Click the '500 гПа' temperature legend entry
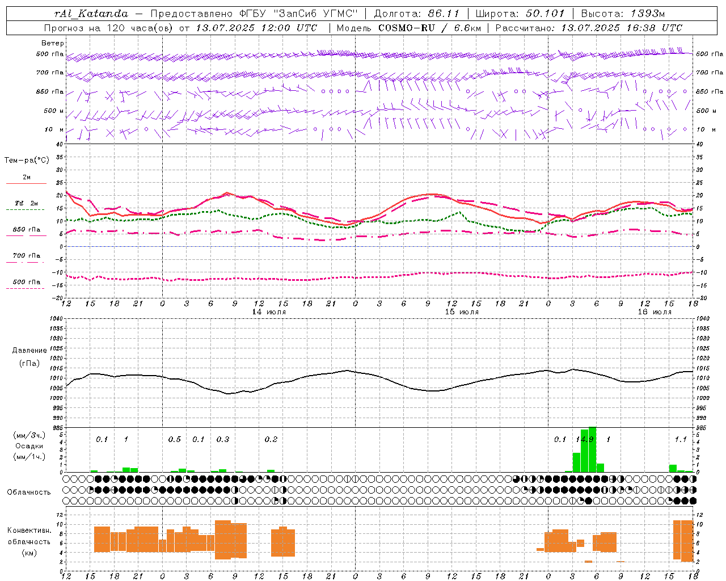 tap(27, 282)
